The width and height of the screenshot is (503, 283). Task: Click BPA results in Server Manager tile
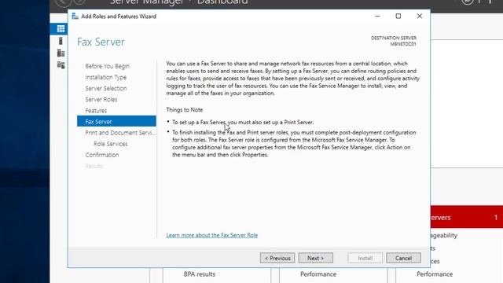tap(200, 274)
